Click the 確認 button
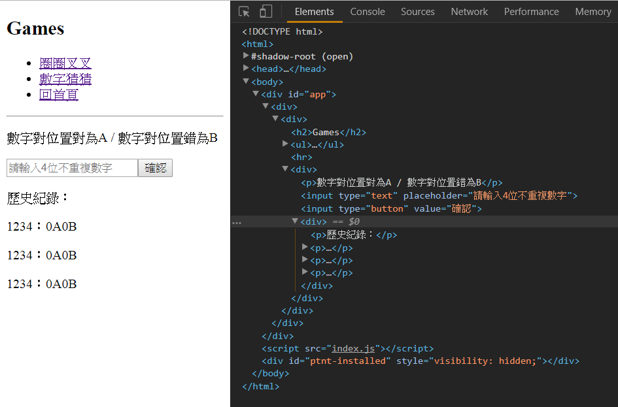This screenshot has width=618, height=407. coord(155,168)
